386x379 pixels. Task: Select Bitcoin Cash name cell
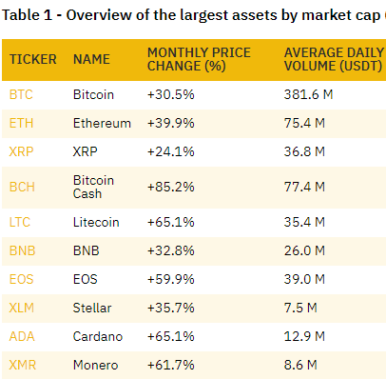pos(93,187)
